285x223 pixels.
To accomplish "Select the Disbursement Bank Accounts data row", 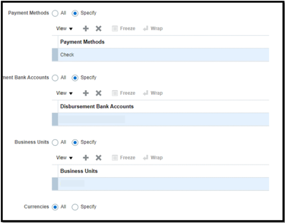I will (x=160, y=119).
